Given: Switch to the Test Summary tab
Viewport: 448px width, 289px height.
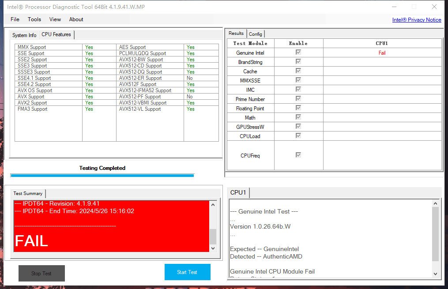Looking at the screenshot, I should click(28, 193).
